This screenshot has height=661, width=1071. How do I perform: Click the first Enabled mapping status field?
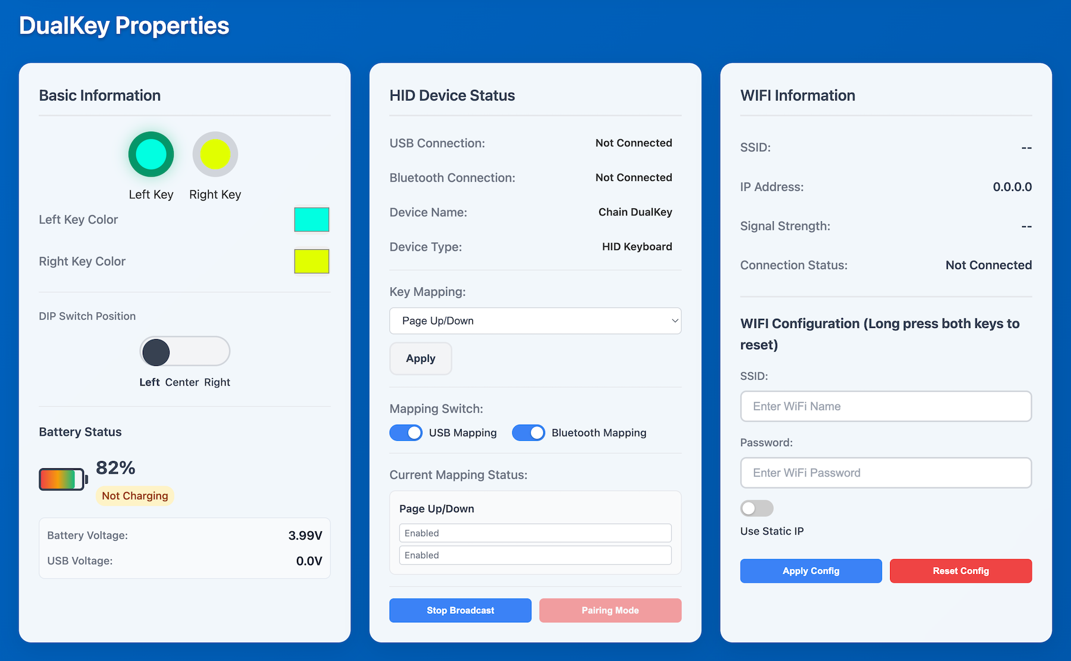[x=535, y=533]
